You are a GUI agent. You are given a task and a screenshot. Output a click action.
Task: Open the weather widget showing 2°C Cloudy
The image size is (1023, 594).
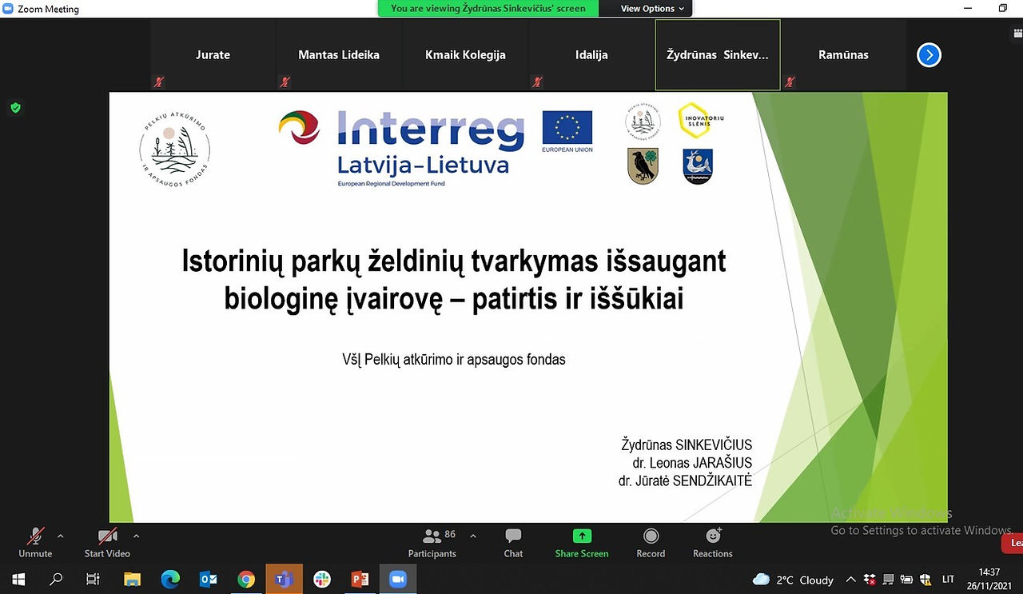[x=794, y=580]
